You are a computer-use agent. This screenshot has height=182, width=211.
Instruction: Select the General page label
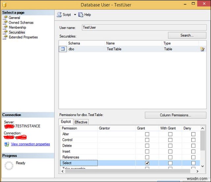coord(14,17)
